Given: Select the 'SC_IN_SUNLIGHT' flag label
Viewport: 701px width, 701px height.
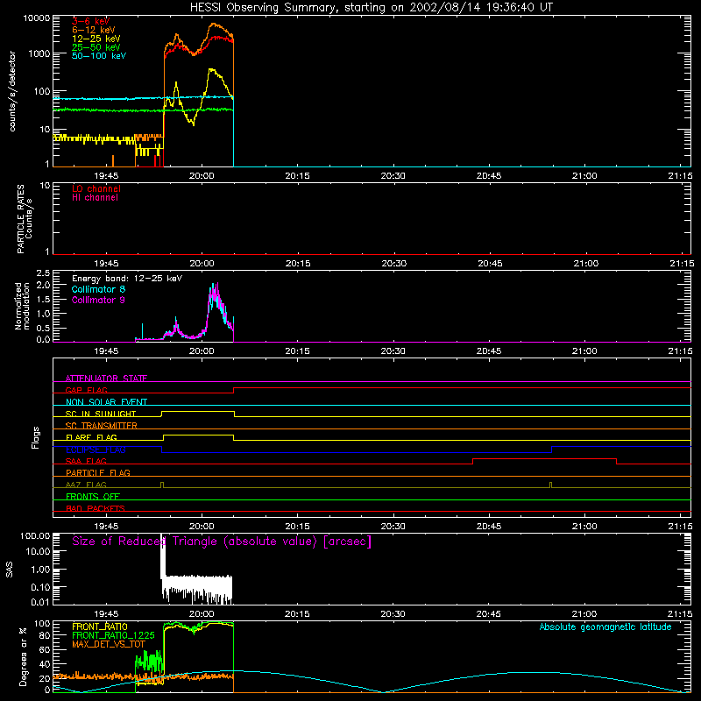Looking at the screenshot, I should [101, 414].
